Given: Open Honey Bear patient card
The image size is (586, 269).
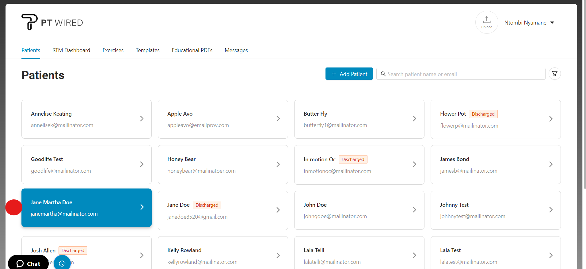Looking at the screenshot, I should (x=223, y=165).
